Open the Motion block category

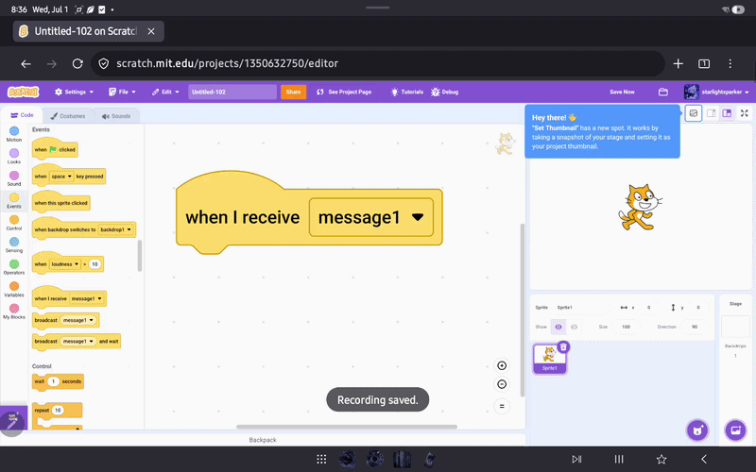click(x=14, y=134)
